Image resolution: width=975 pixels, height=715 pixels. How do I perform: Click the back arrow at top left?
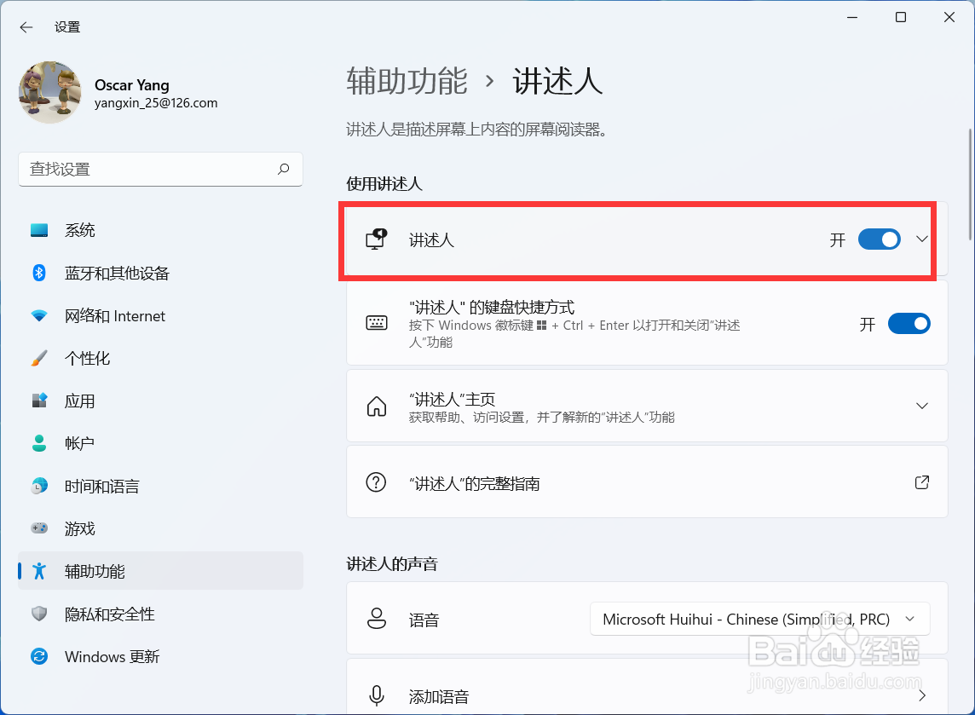click(x=26, y=26)
